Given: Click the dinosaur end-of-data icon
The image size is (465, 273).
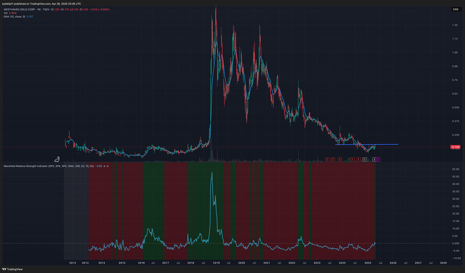Looking at the screenshot, I should click(57, 159).
